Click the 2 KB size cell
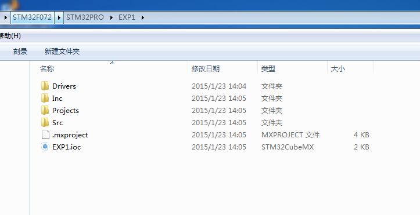420x215 pixels. click(361, 147)
